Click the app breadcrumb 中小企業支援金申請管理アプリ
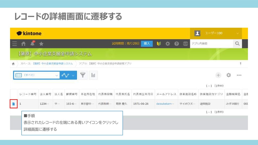This screenshot has width=258, height=145. [105, 64]
